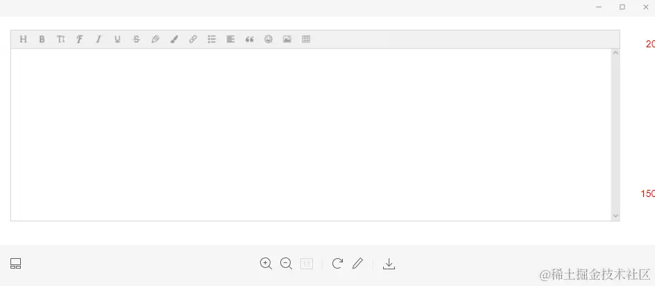Toggle bold formatting in the editor
Viewport: 655px width, 286px height.
[x=42, y=39]
